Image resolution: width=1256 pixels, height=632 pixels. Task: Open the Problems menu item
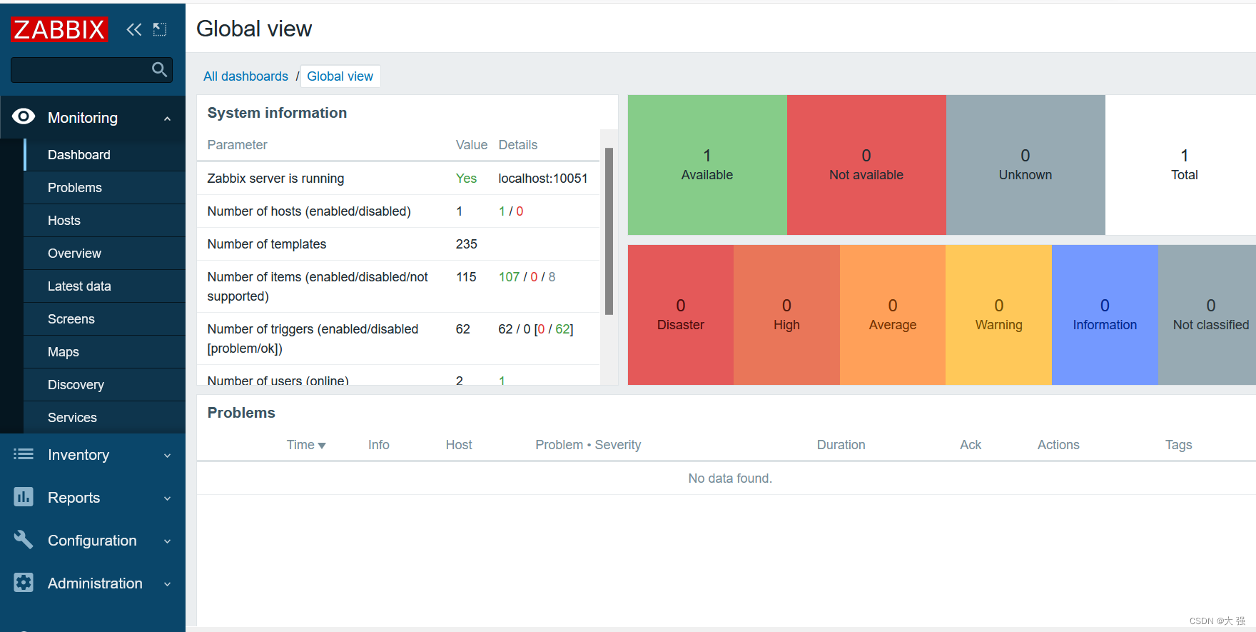pos(105,188)
